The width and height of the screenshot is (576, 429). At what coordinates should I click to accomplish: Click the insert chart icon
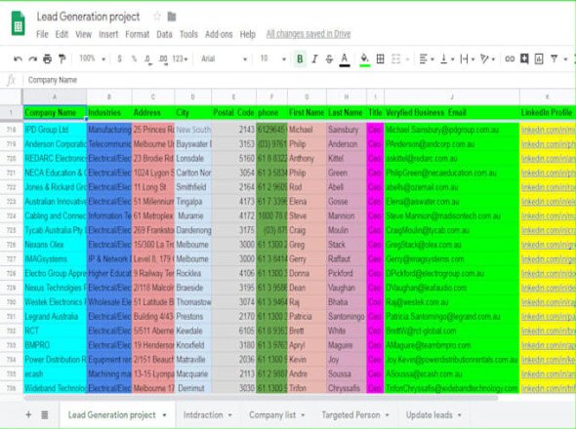point(539,58)
